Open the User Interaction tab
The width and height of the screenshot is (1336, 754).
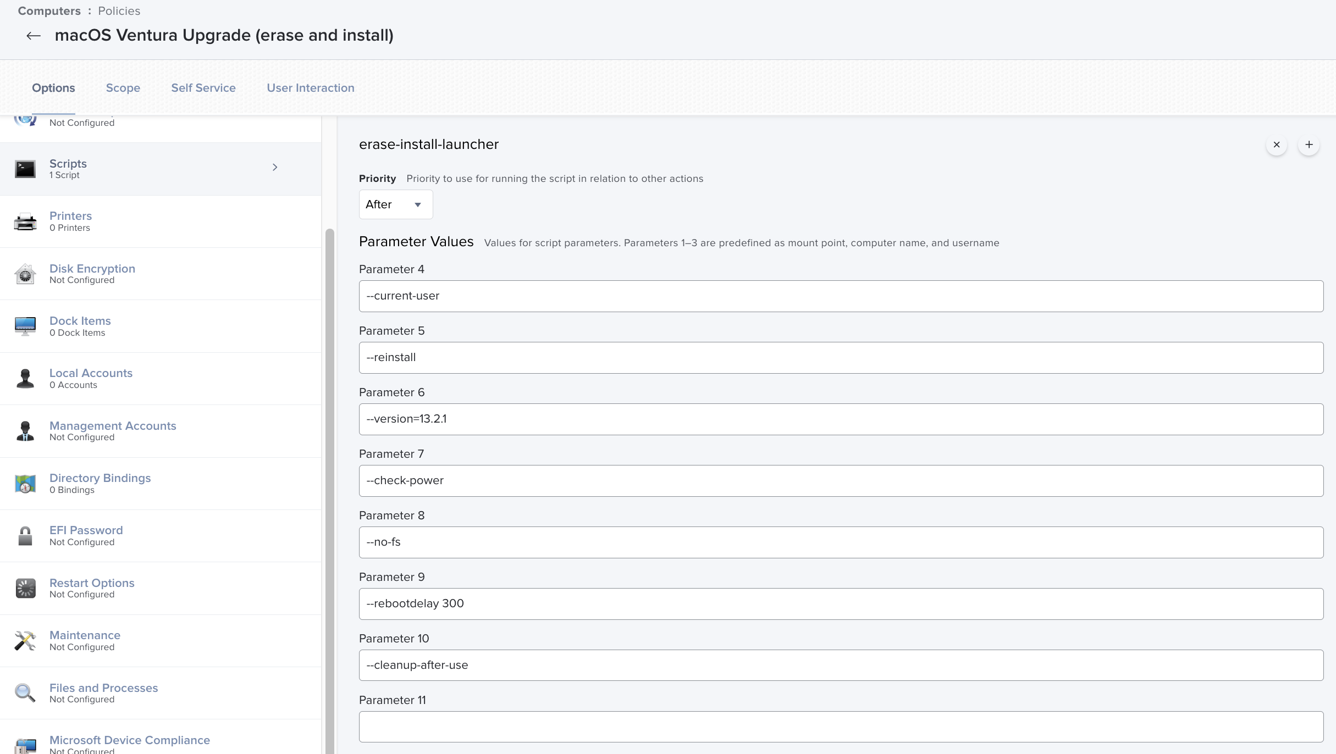(310, 88)
